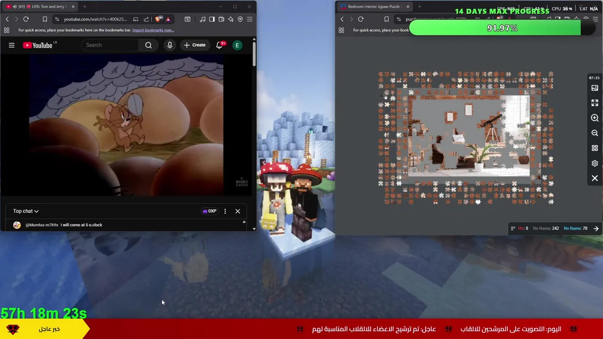Open Brave Shields lion icon in YouTube window

tap(157, 19)
